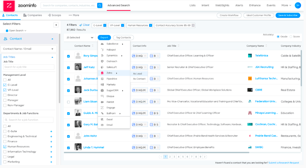Click the Outreach icon in export menu
Image resolution: width=306 pixels, height=168 pixels.
pos(102,61)
